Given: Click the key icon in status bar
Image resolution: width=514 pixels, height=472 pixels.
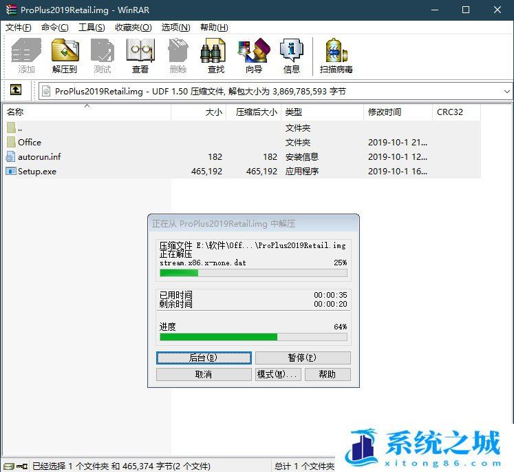Looking at the screenshot, I should pyautogui.click(x=22, y=466).
